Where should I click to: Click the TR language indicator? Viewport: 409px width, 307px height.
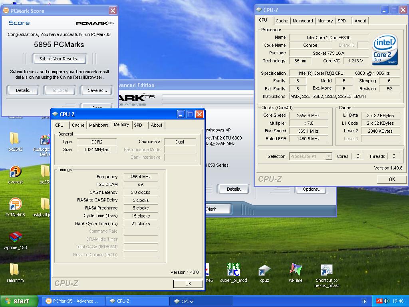click(x=364, y=301)
